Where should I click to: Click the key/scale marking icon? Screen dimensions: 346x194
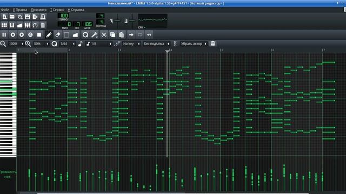[x=117, y=44]
